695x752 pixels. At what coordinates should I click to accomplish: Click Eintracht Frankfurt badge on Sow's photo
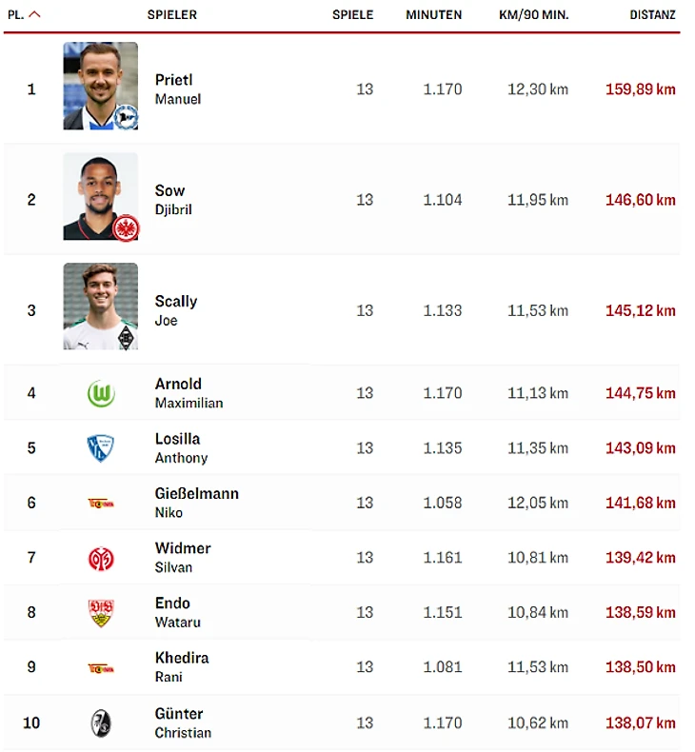pyautogui.click(x=126, y=228)
